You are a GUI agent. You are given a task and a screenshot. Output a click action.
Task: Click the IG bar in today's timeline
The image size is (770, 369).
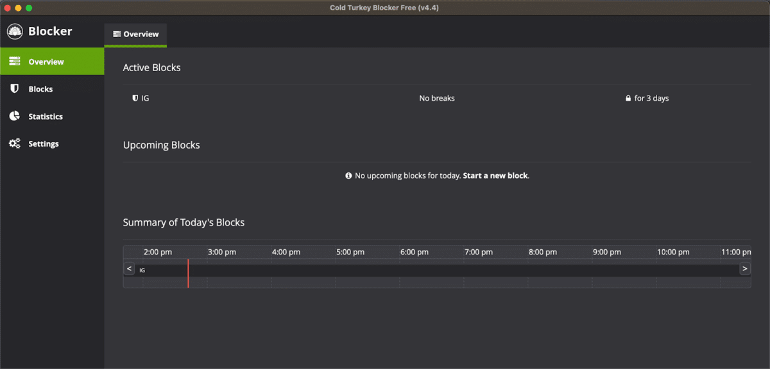437,270
